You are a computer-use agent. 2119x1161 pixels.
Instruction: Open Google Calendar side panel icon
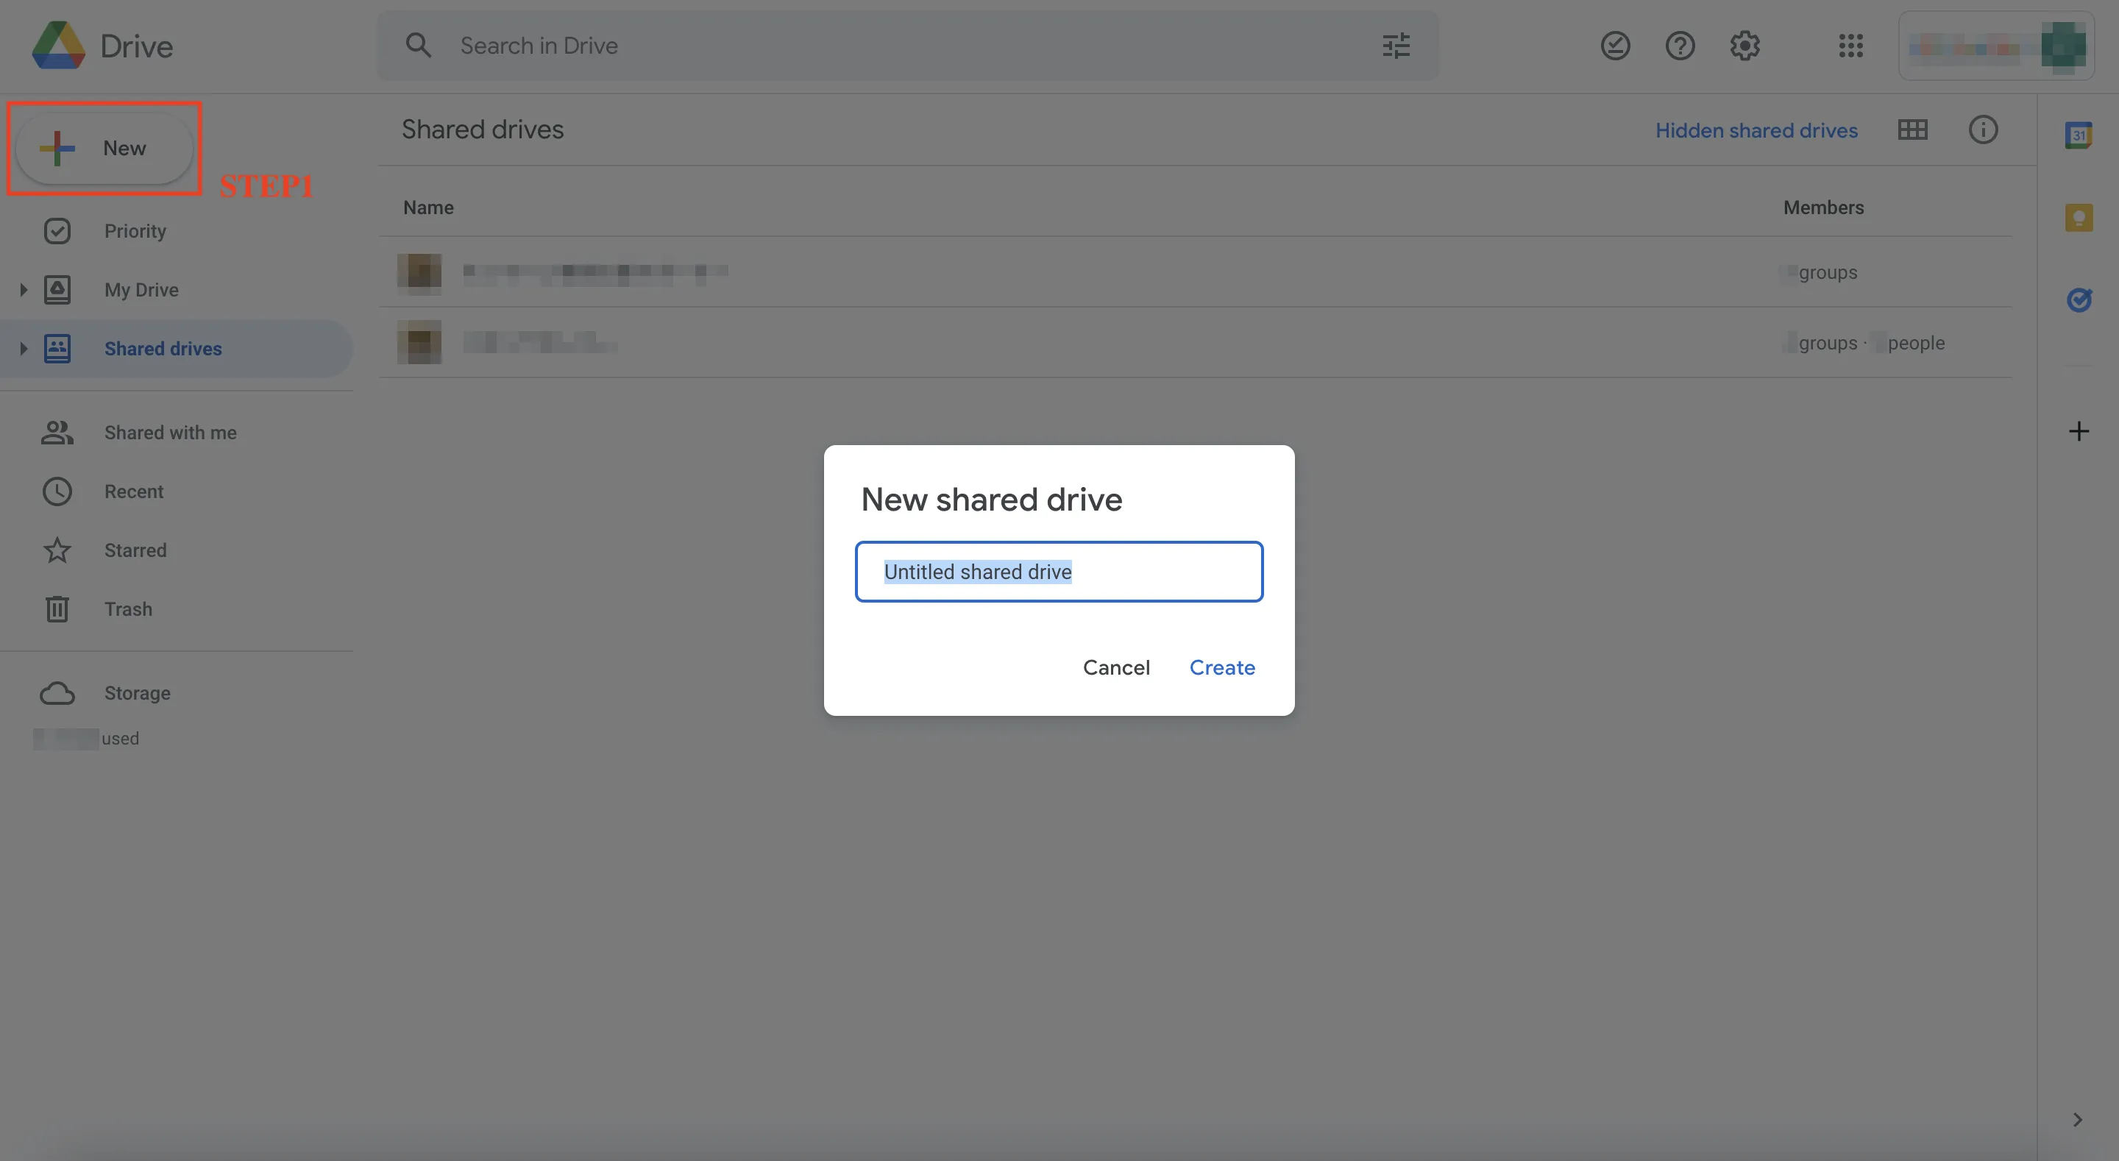click(2078, 135)
